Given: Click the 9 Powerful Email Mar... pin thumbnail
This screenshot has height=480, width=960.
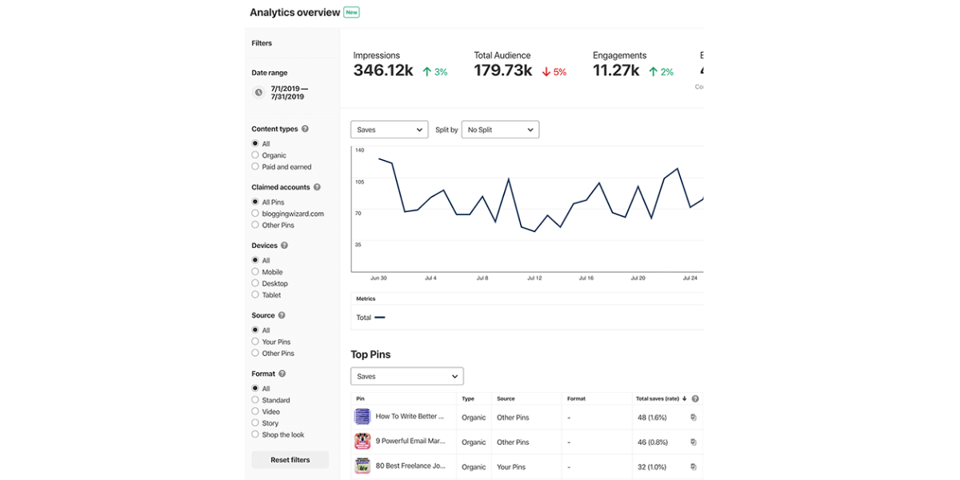Looking at the screenshot, I should [362, 442].
